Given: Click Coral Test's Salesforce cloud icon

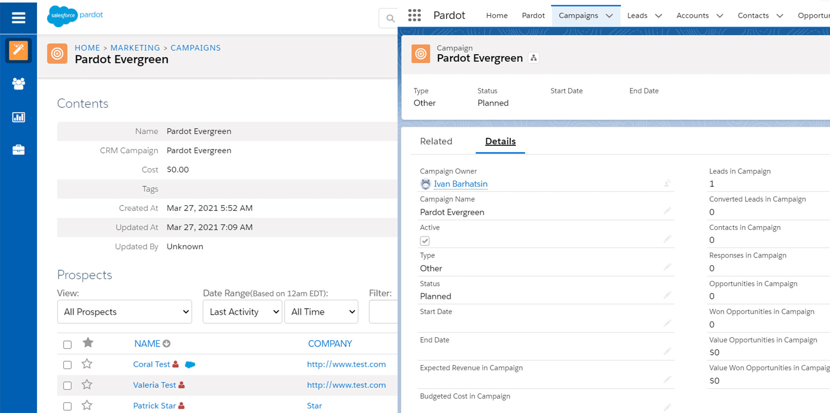Looking at the screenshot, I should click(190, 365).
